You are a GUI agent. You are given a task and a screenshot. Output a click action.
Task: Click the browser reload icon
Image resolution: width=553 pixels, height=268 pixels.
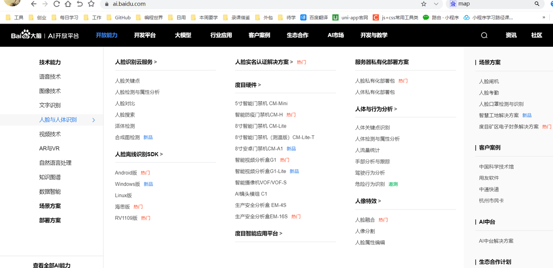57,4
